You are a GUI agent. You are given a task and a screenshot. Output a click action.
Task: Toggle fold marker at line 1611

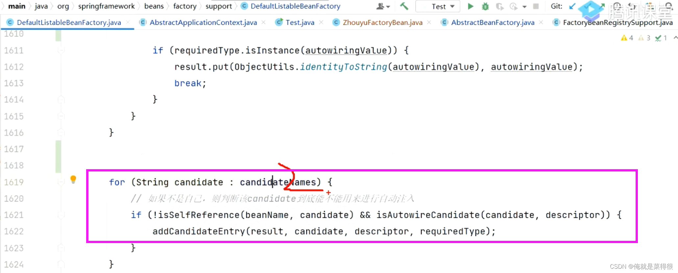point(61,50)
